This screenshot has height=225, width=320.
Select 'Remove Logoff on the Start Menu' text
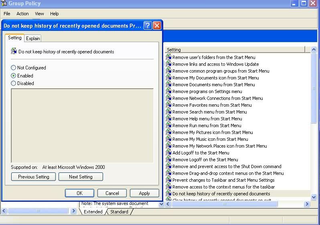point(205,160)
